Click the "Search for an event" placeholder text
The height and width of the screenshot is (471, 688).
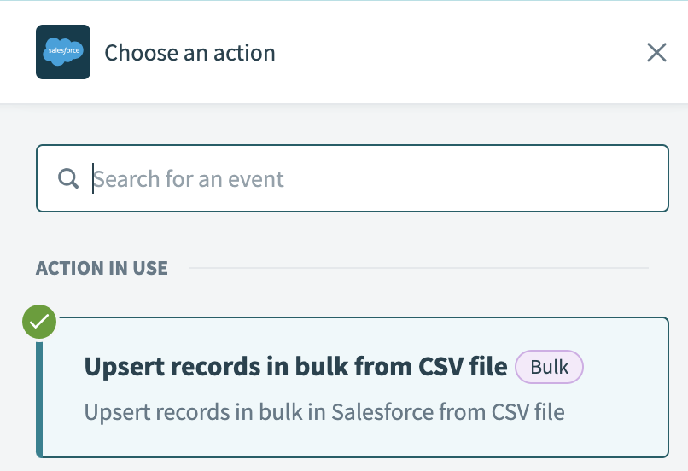[x=189, y=179]
